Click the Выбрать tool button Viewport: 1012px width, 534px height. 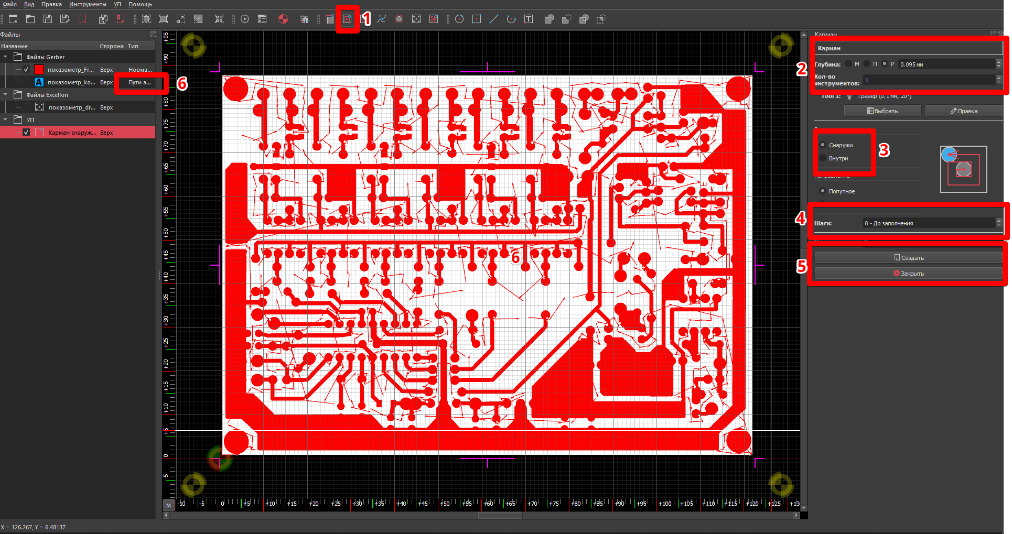pos(882,111)
